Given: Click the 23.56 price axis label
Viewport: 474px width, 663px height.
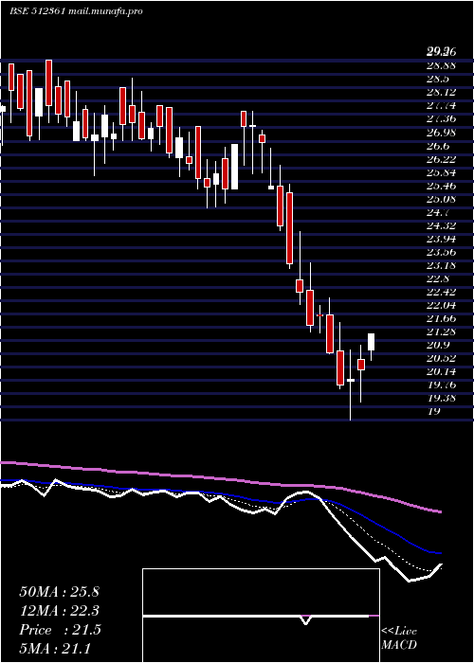Looking at the screenshot, I should click(441, 253).
